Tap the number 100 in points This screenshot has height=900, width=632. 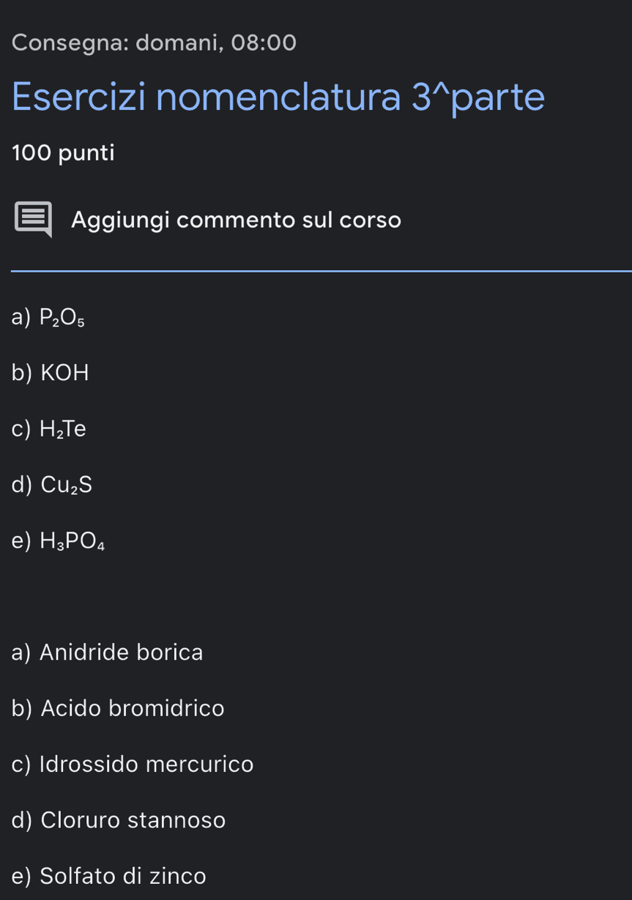pyautogui.click(x=31, y=153)
